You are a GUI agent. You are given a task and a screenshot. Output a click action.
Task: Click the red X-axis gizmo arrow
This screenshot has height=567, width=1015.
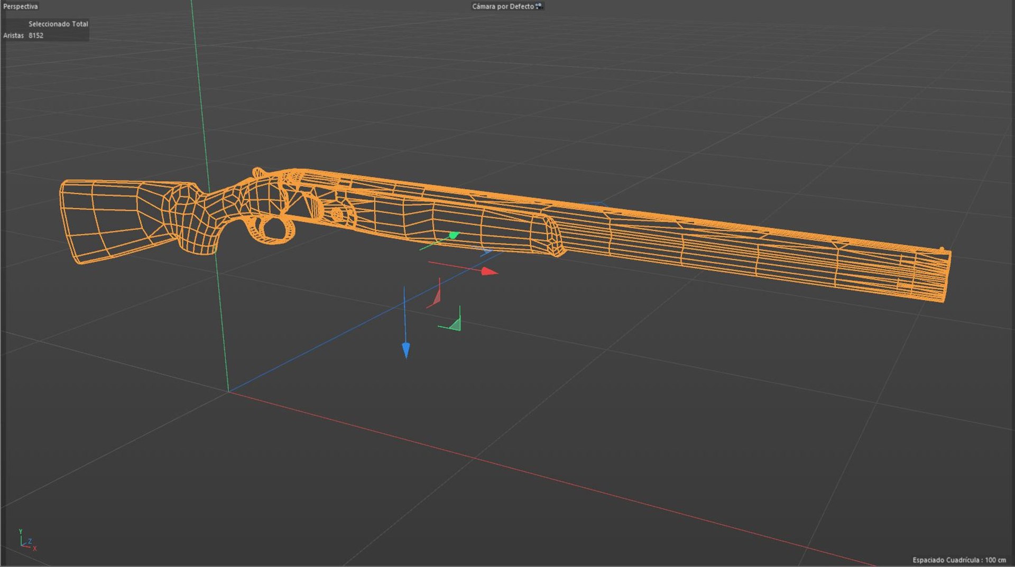[x=490, y=272]
